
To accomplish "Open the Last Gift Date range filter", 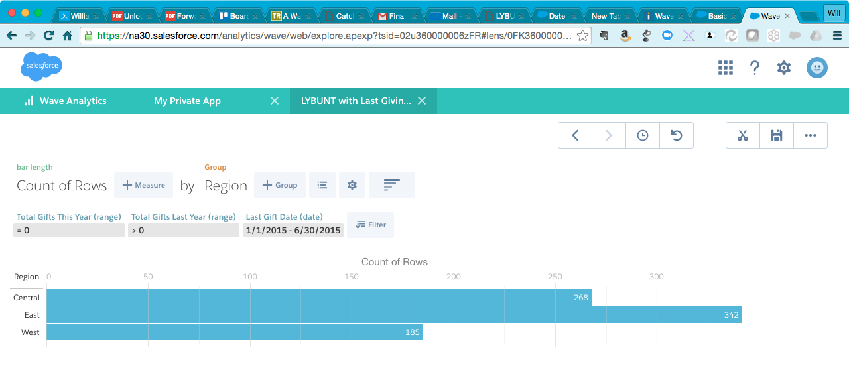I will coord(293,230).
